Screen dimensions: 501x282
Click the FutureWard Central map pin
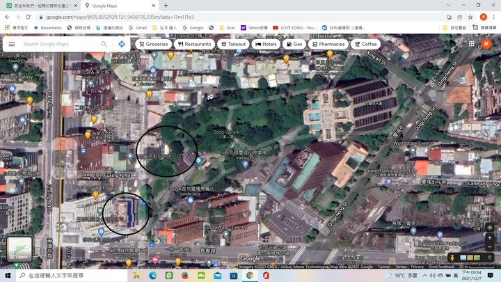tap(226, 235)
